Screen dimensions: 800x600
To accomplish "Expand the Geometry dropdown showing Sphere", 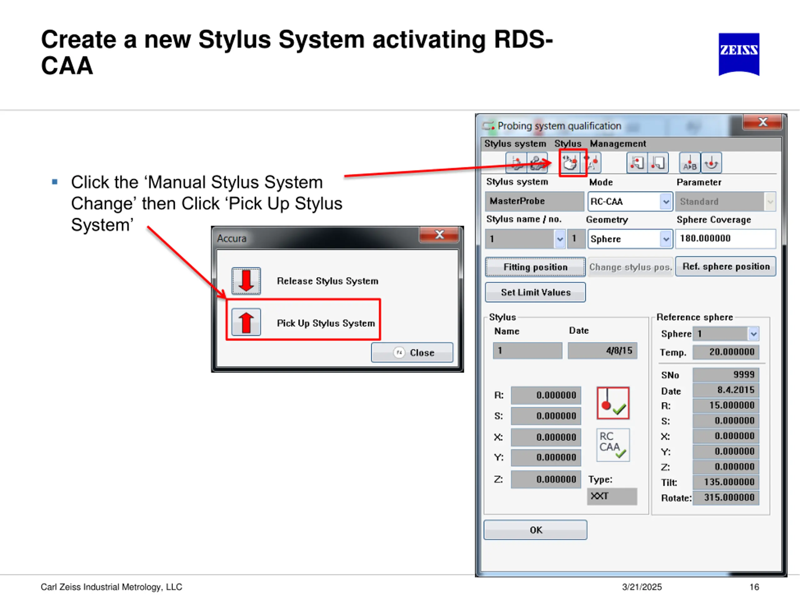I will [x=665, y=239].
